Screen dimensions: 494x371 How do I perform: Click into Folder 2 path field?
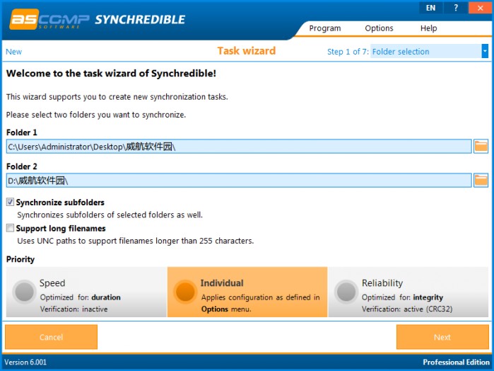point(239,181)
